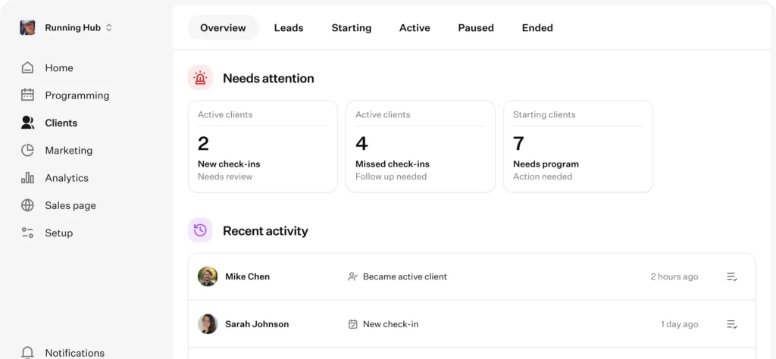The height and width of the screenshot is (359, 776).
Task: Open Notifications in the sidebar
Action: [x=75, y=353]
